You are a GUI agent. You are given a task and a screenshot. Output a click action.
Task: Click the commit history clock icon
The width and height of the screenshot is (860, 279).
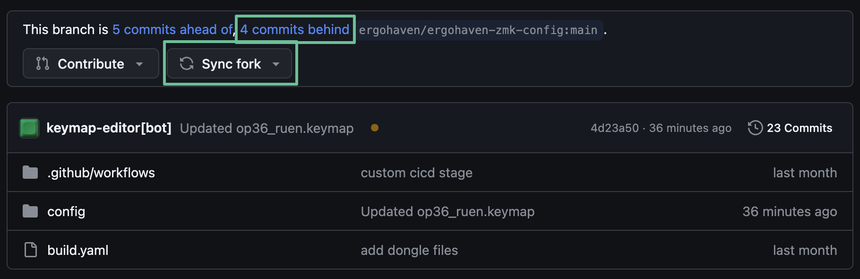[x=755, y=128]
